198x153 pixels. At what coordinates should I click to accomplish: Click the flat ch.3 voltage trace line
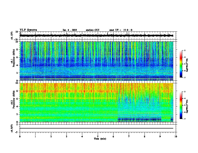point(96,128)
